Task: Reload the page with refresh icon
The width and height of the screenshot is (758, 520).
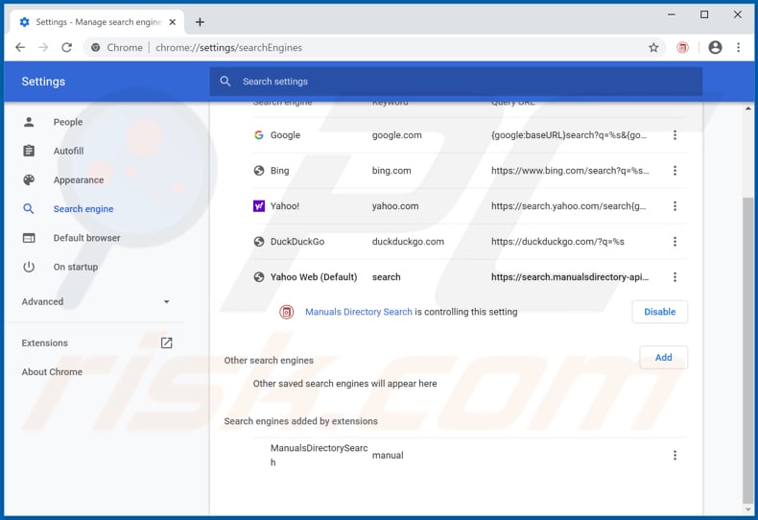Action: (x=66, y=47)
